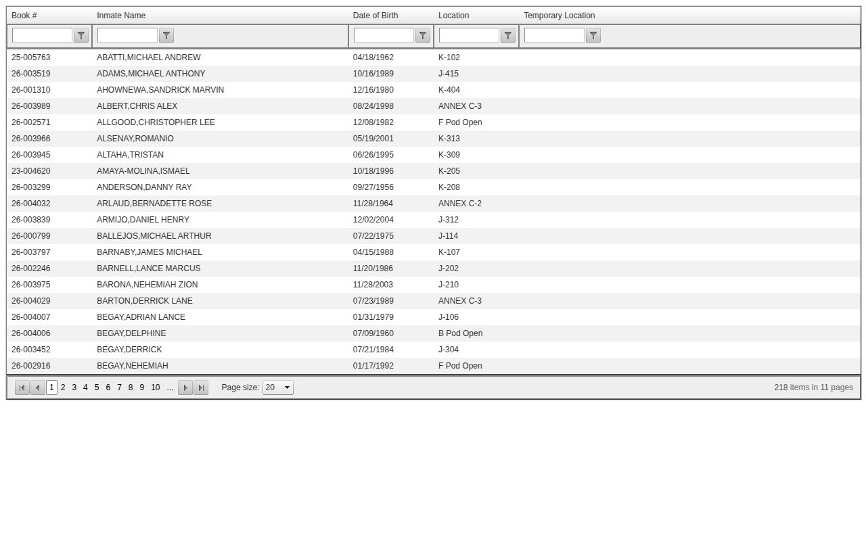Select book number 26-003519
Screen dimensions: 866x541
pos(31,74)
